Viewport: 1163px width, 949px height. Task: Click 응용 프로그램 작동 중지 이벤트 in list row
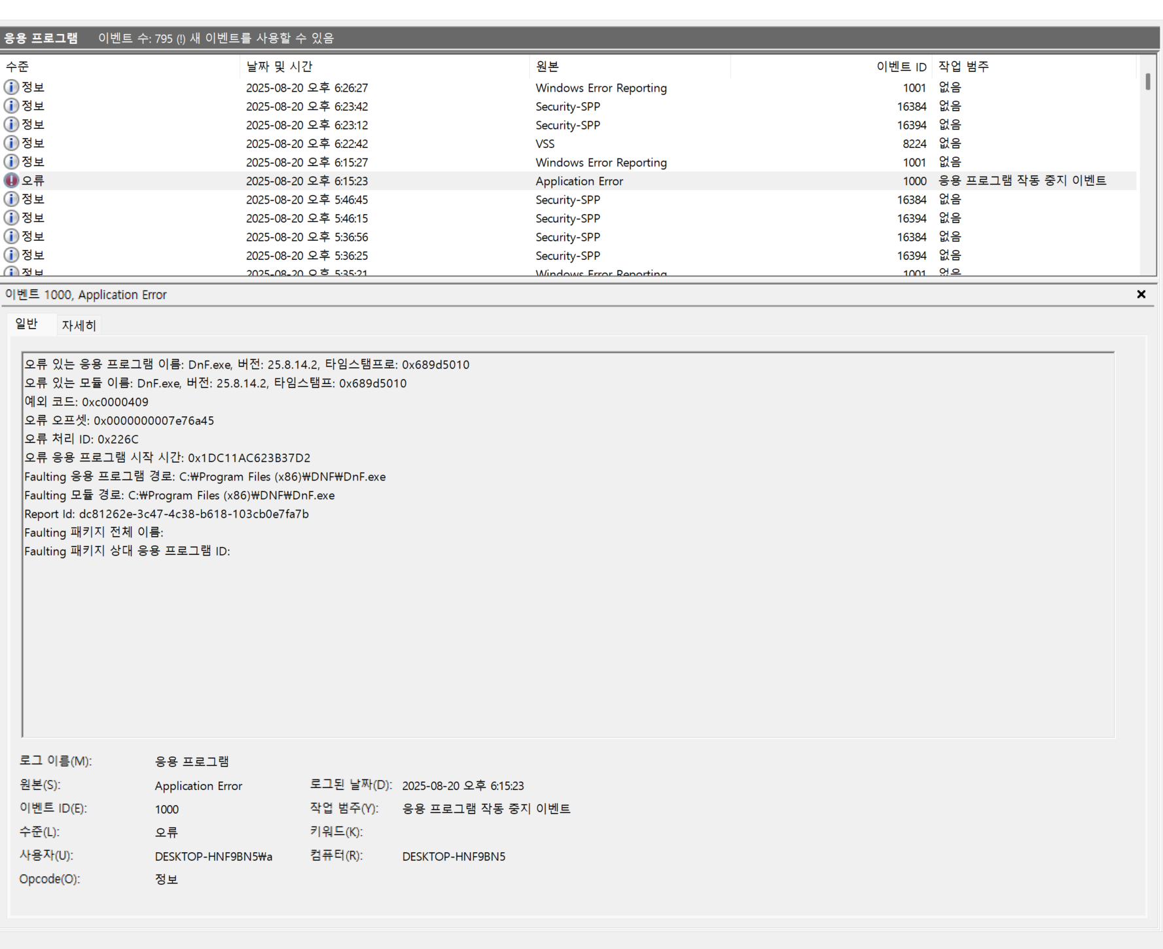click(1022, 181)
